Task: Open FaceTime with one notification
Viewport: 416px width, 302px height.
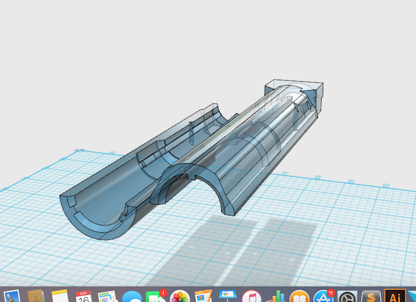Action: point(156,296)
